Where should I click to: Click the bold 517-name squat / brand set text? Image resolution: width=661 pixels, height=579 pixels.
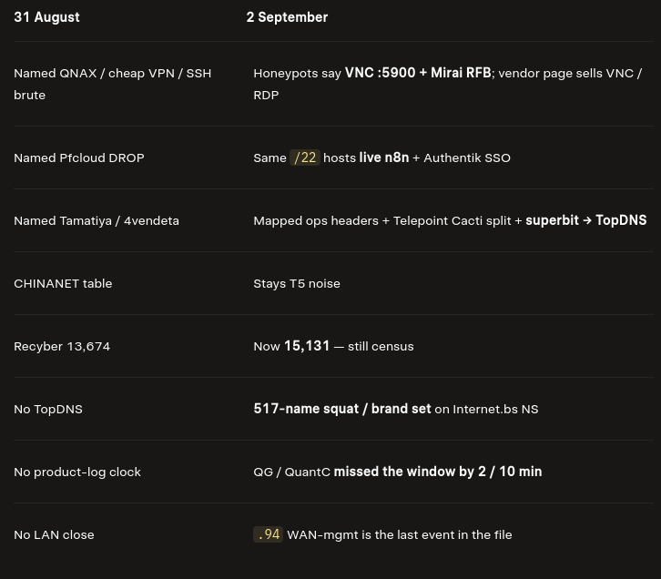(x=342, y=409)
